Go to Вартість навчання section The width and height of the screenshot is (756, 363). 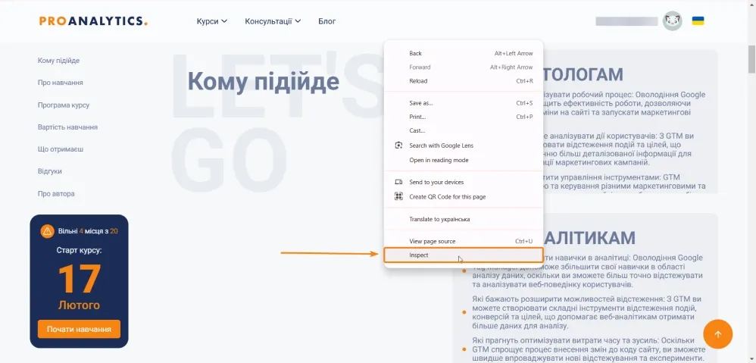[67, 127]
